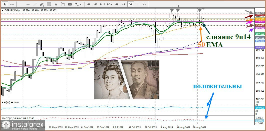Activate the Crosshair tool

pyautogui.click(x=12, y=4)
